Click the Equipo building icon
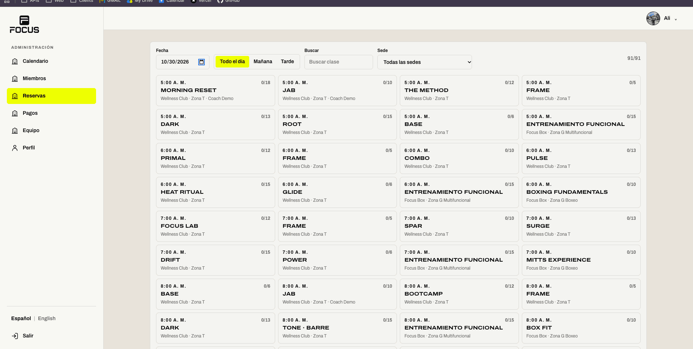Screen dimensions: 693x349 15,131
